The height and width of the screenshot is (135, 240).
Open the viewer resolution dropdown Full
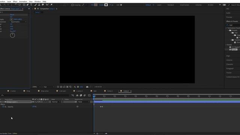pyautogui.click(x=49, y=87)
